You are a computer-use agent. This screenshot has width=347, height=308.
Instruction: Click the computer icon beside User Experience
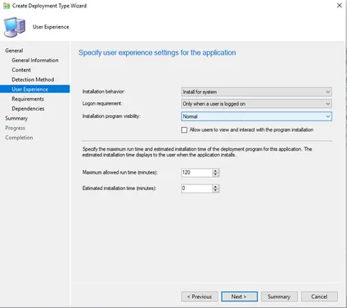15,27
